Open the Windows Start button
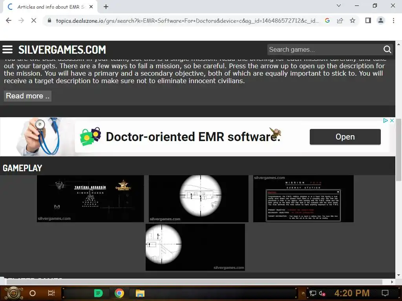 (x=14, y=293)
